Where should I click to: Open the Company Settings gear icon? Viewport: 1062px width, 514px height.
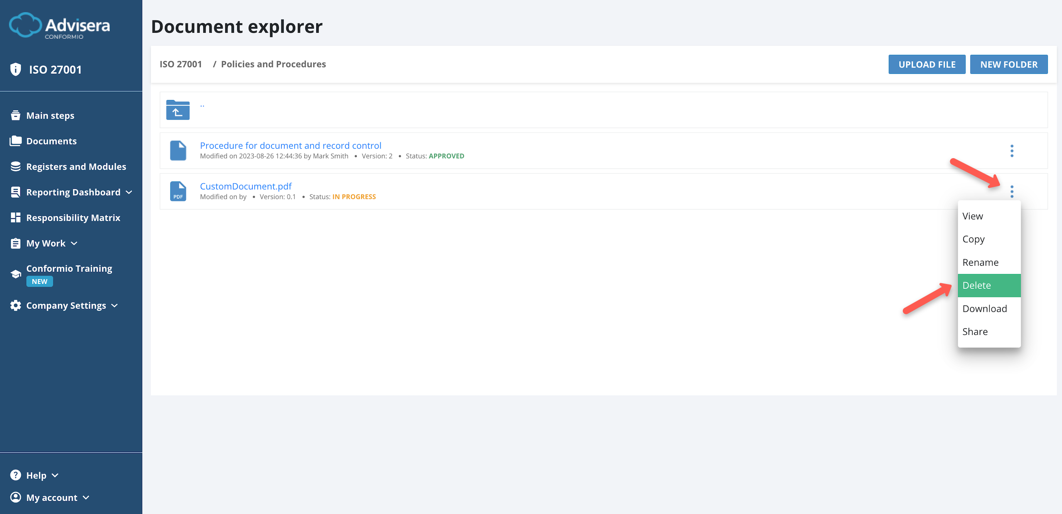pos(15,305)
